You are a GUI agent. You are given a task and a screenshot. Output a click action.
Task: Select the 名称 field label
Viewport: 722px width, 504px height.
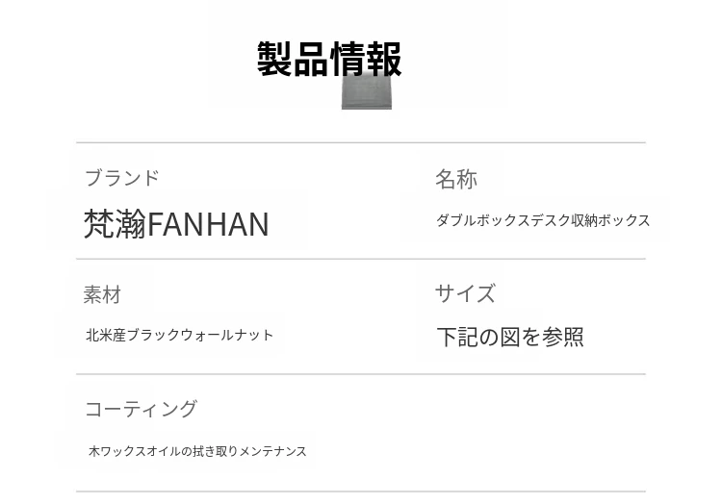tap(455, 179)
